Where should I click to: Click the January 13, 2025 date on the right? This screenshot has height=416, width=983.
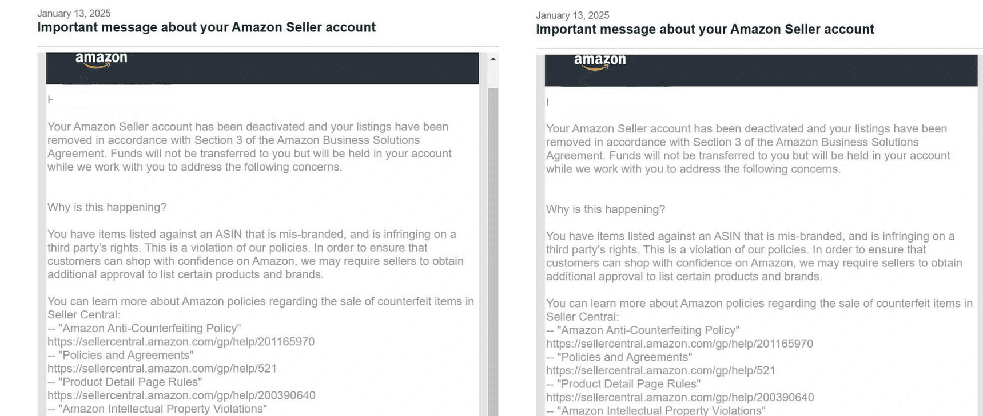click(572, 15)
